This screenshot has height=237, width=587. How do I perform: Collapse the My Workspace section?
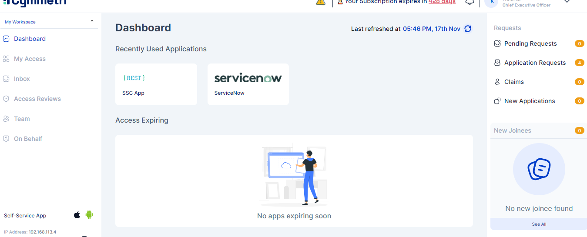[92, 22]
